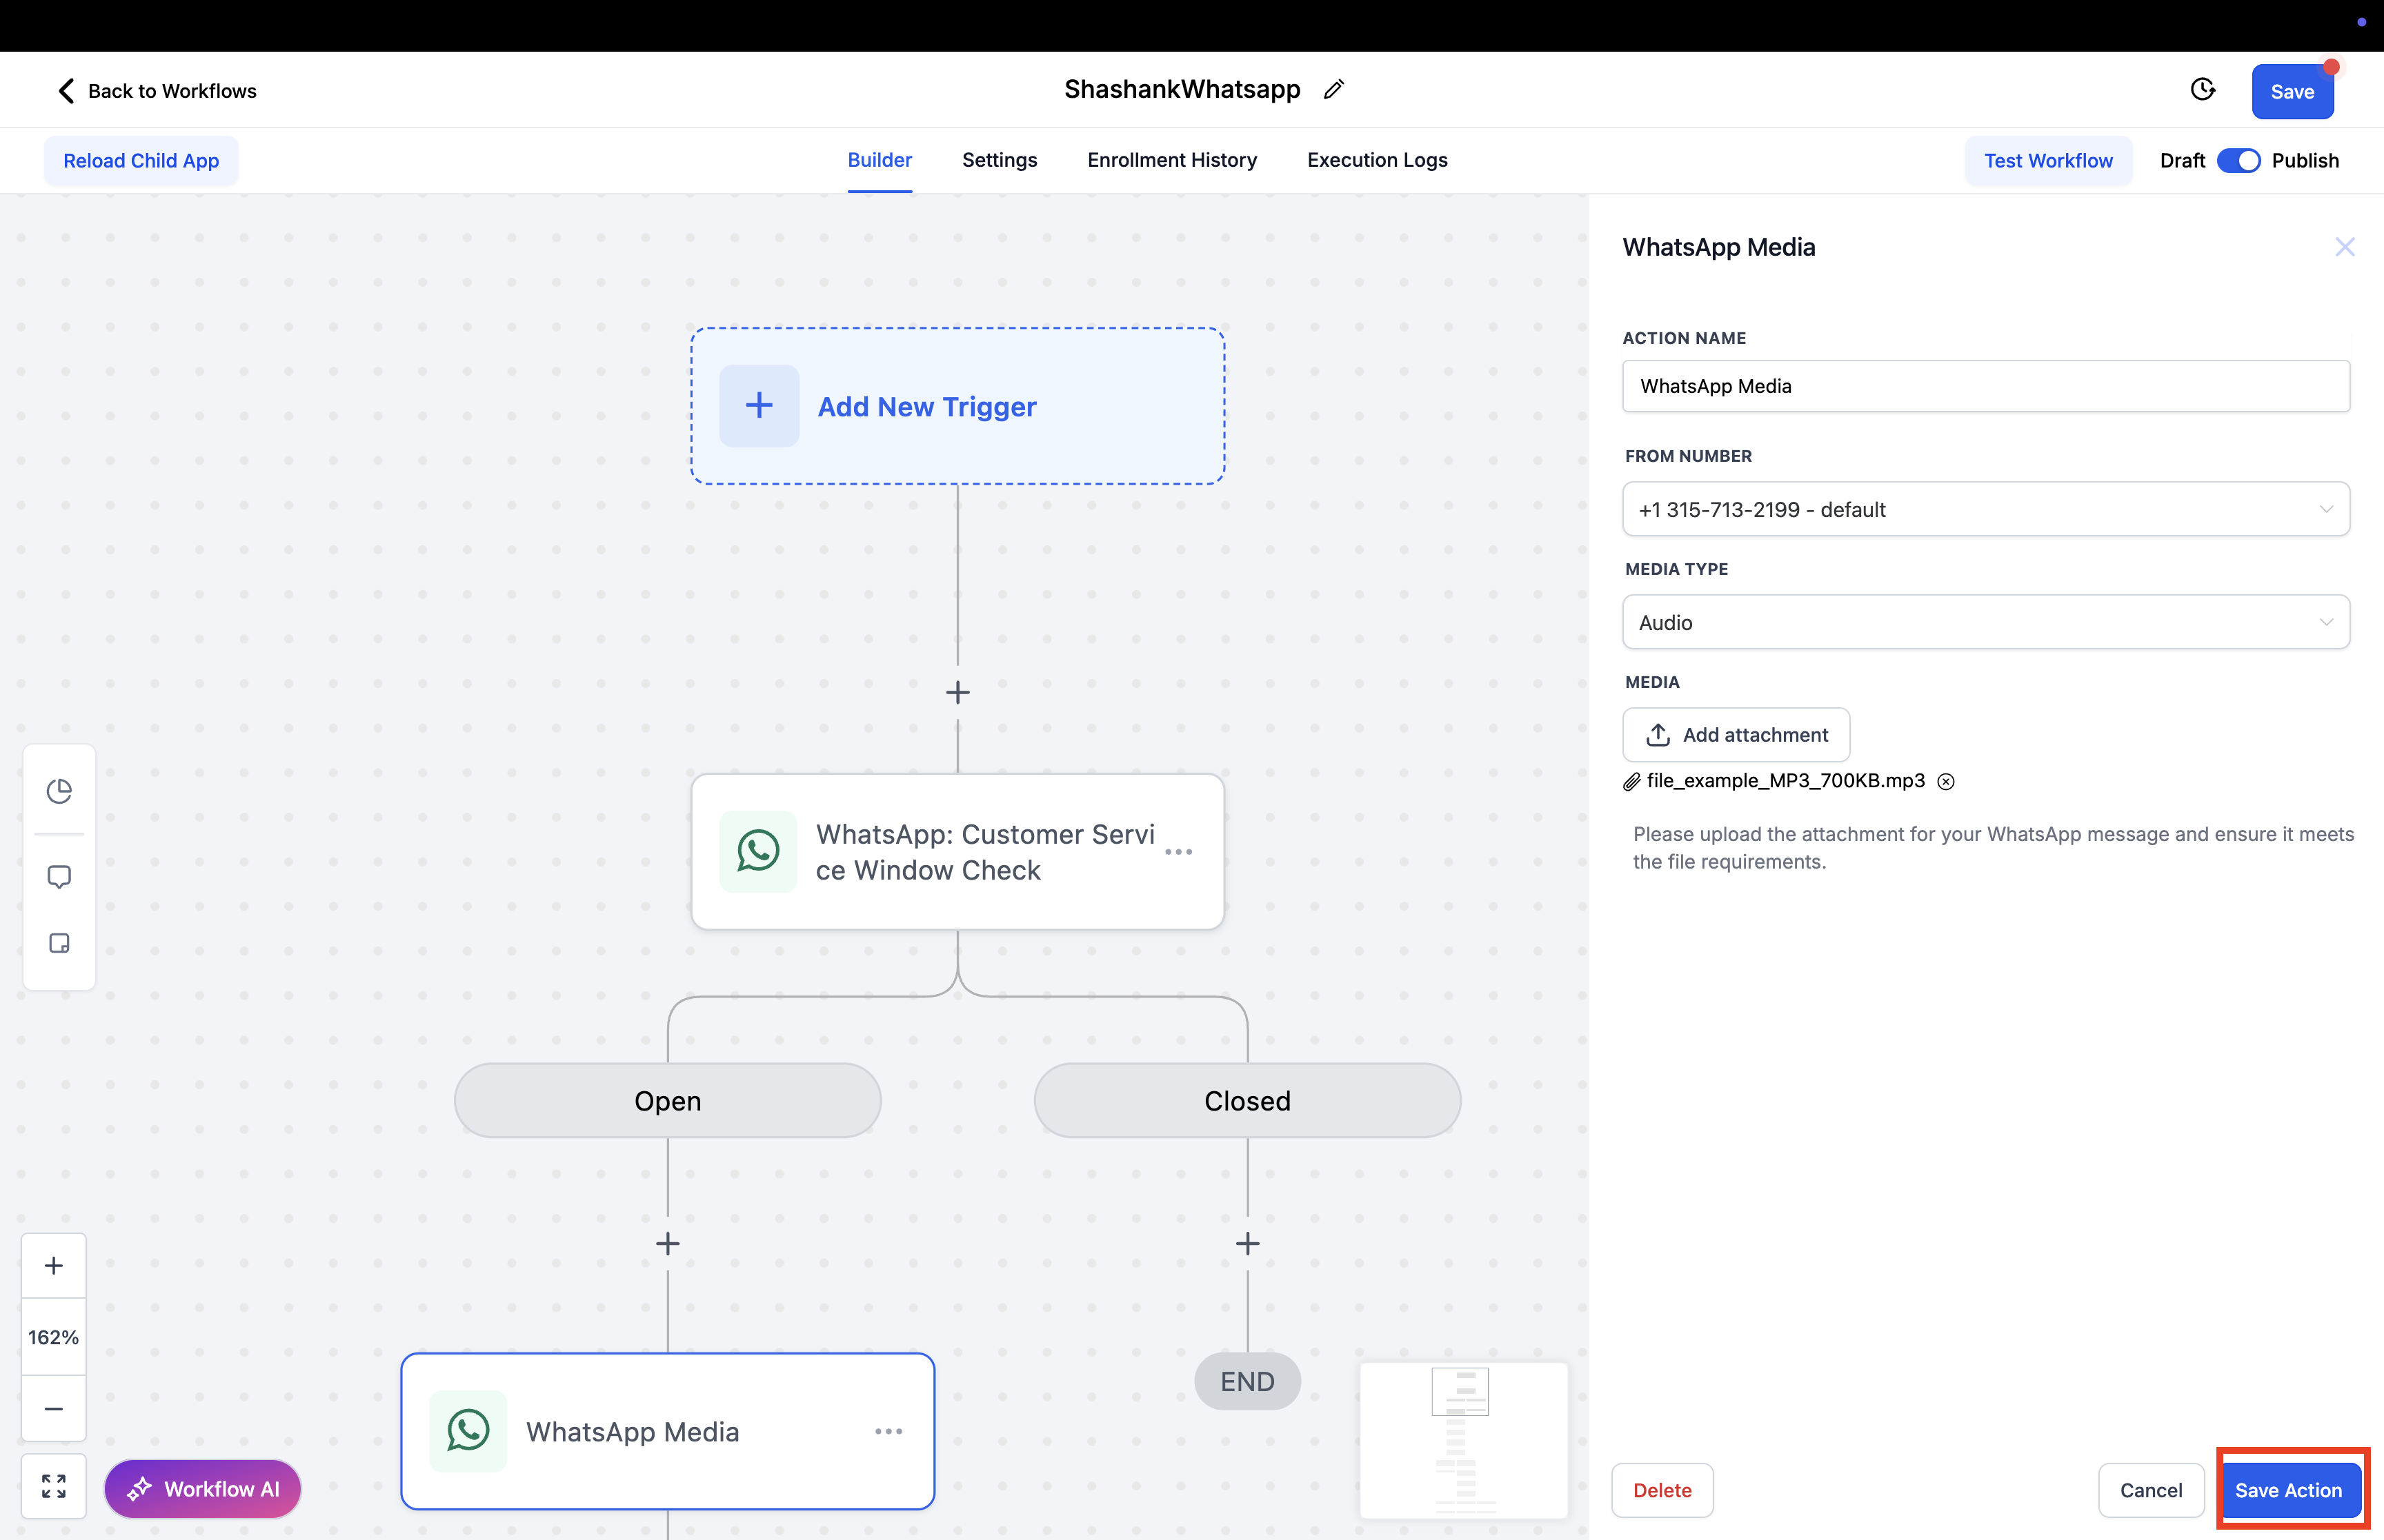This screenshot has width=2384, height=1540.
Task: Click the Add attachment button
Action: 1736,735
